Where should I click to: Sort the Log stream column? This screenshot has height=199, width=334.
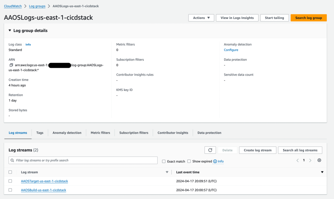(x=167, y=172)
